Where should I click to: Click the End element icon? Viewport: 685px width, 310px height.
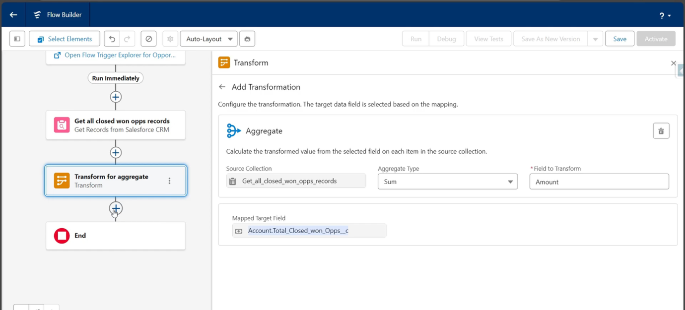coord(61,236)
